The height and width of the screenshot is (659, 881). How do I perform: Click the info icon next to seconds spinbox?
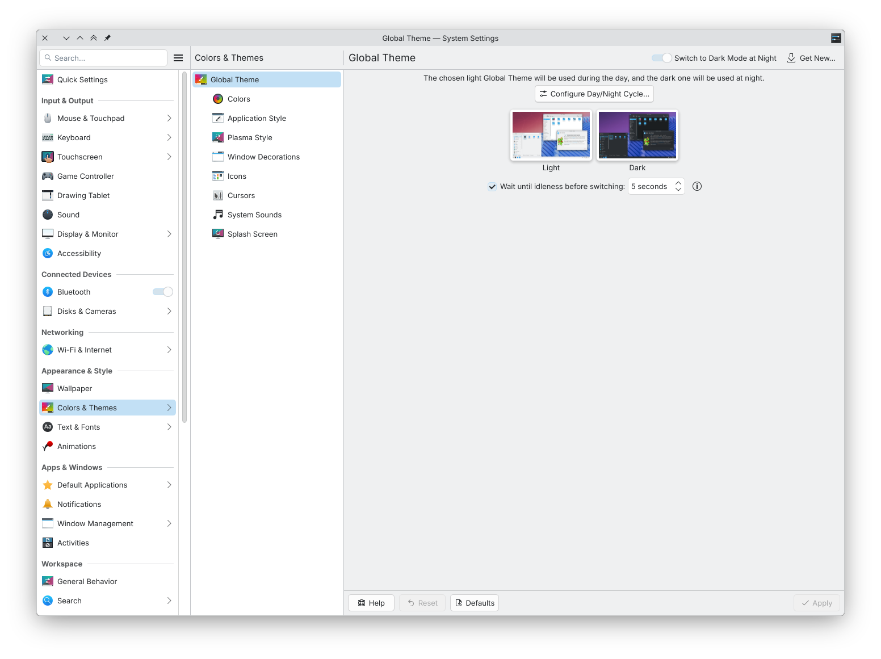(x=697, y=186)
